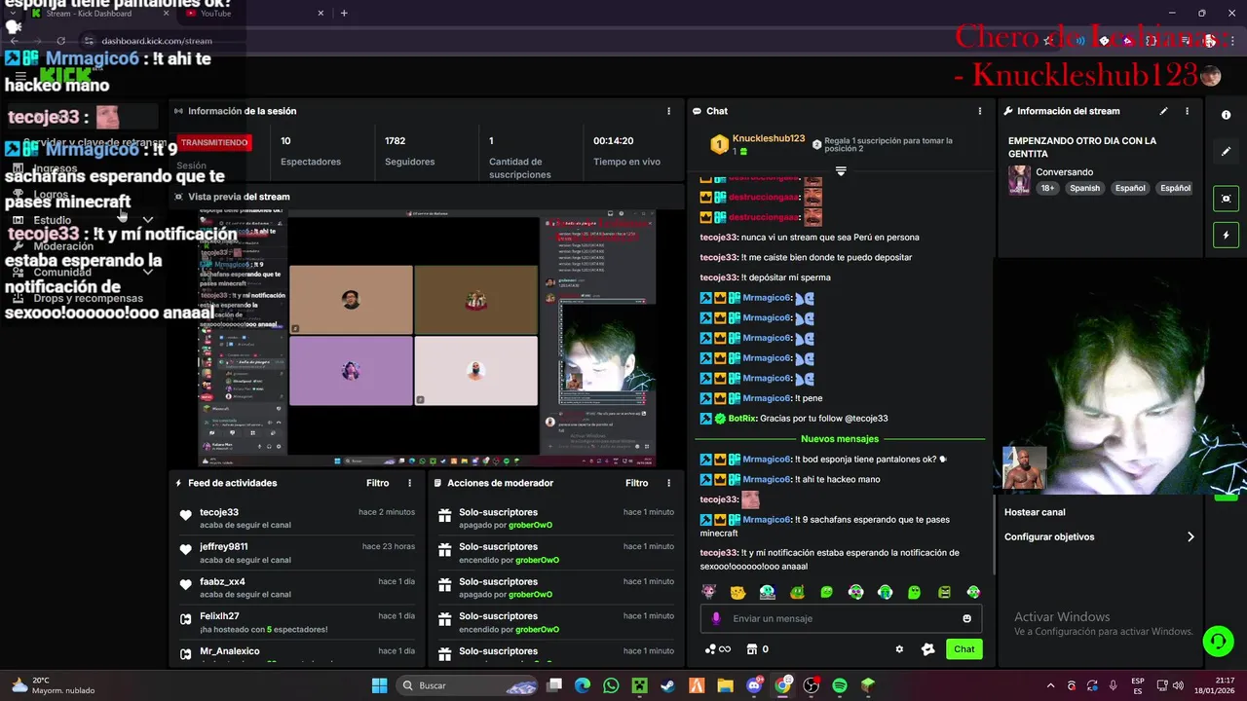This screenshot has width=1247, height=701.
Task: Click the info icon in right sidebar
Action: click(x=1226, y=115)
